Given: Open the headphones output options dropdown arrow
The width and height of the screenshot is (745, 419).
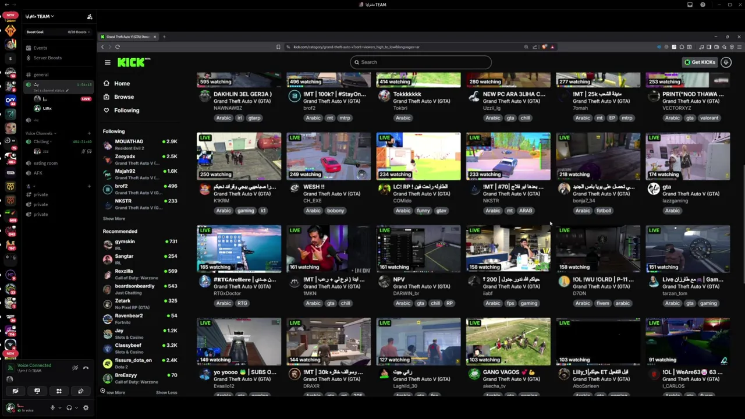Looking at the screenshot, I should point(76,408).
